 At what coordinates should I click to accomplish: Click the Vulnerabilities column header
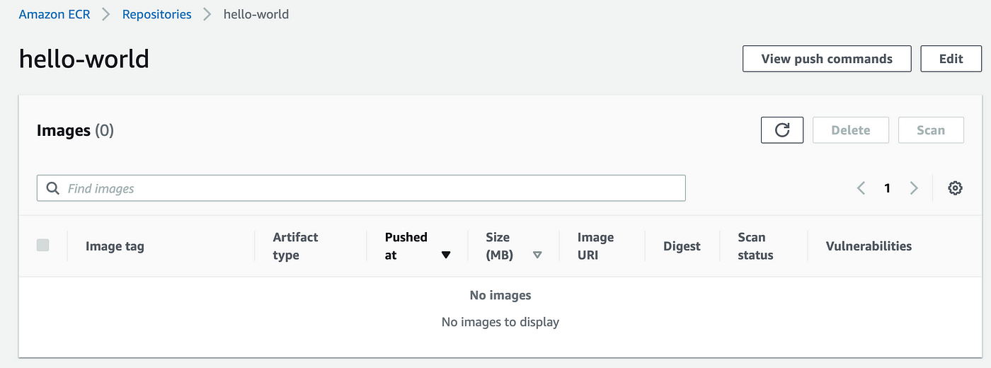point(869,246)
